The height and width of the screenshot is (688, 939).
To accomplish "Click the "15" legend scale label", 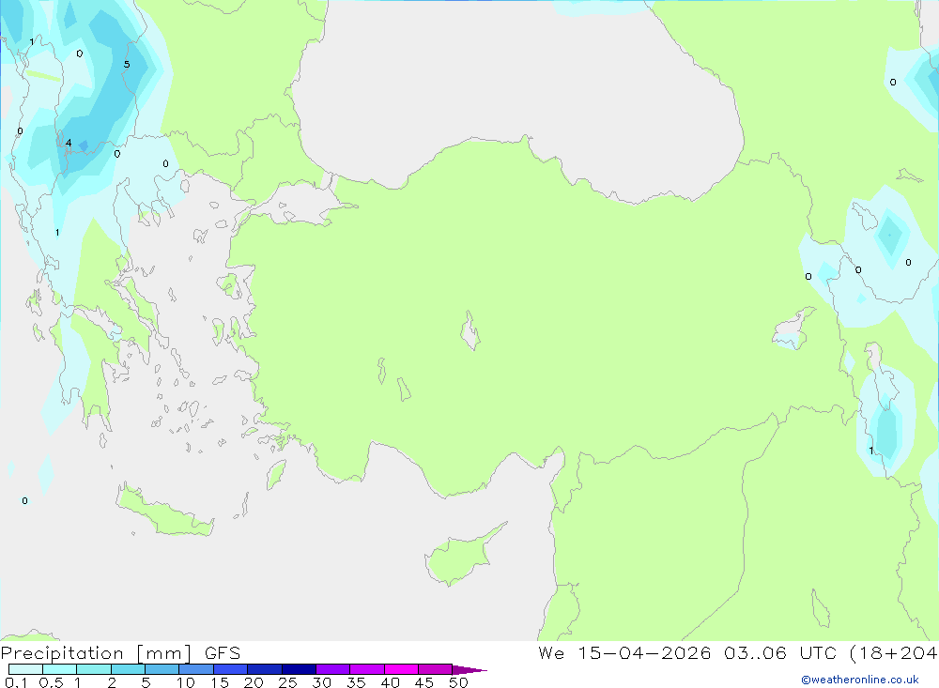I will click(220, 682).
